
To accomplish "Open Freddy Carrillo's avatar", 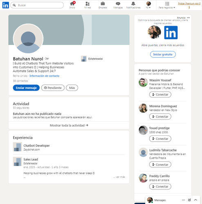I will pos(143,178).
